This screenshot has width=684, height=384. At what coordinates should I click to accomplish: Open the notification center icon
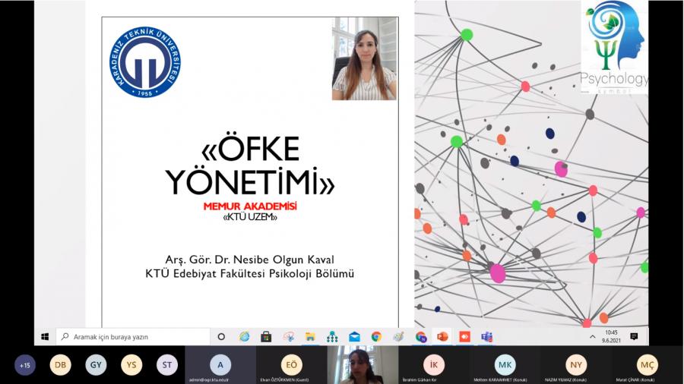(x=634, y=336)
